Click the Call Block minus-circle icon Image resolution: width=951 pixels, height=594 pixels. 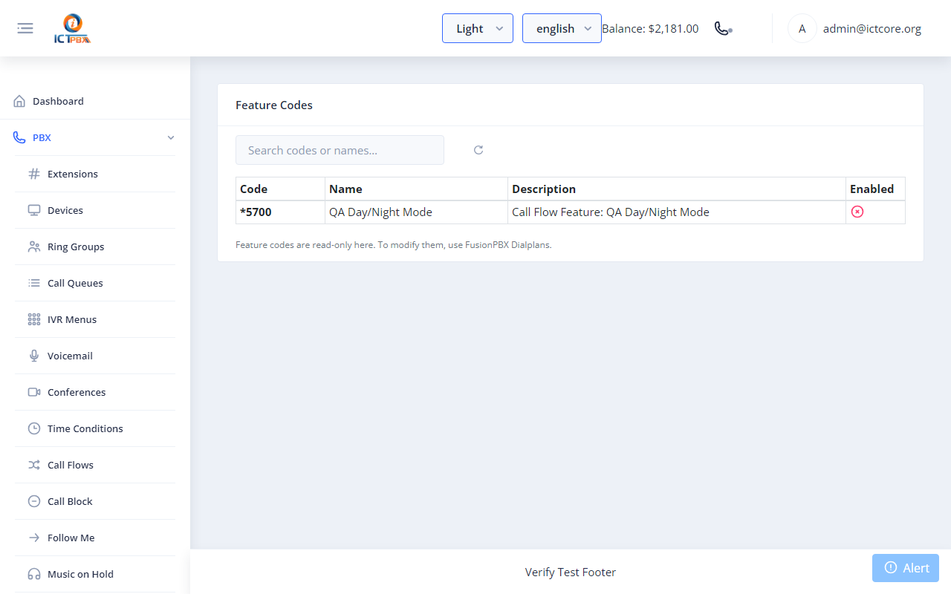(x=34, y=501)
